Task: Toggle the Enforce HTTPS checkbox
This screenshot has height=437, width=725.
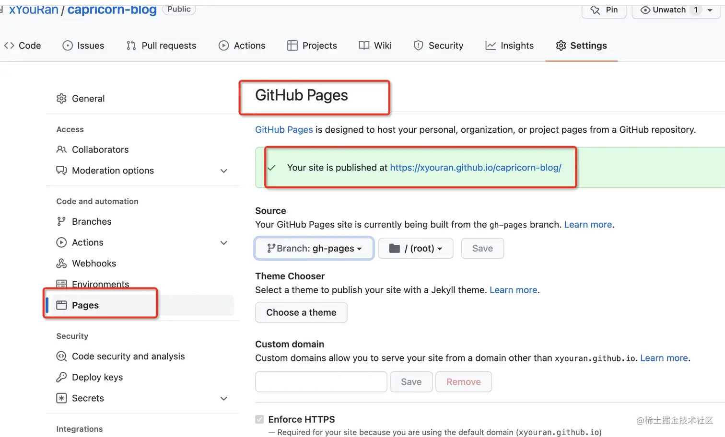Action: [259, 419]
